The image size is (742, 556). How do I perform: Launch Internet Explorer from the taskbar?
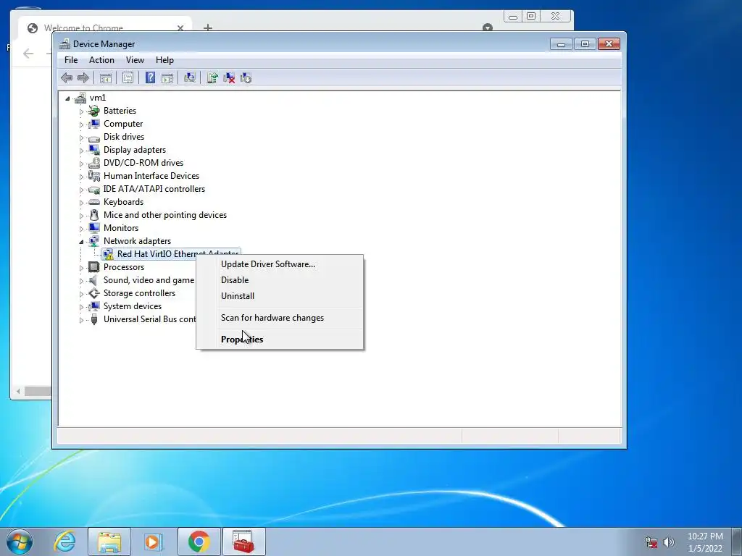(64, 542)
